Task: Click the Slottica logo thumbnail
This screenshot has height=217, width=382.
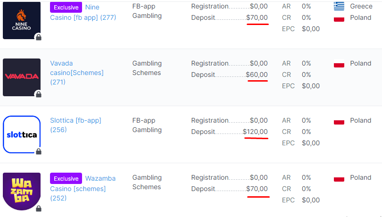Action: click(x=22, y=134)
